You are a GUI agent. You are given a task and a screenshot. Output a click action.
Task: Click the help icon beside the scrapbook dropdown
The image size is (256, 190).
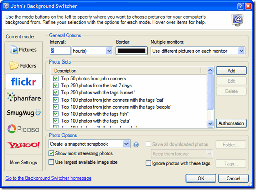pyautogui.click(x=136, y=144)
